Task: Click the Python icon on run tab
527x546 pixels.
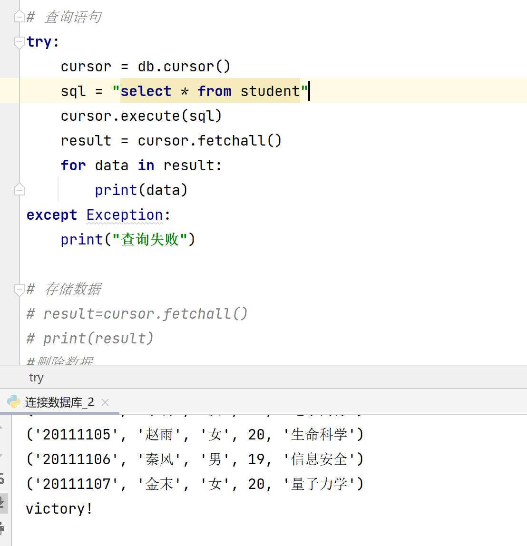Action: pyautogui.click(x=14, y=402)
